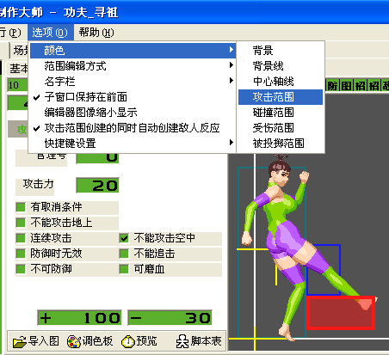Click the 攻击力 value field showing 20
389x355 pixels.
coord(97,186)
